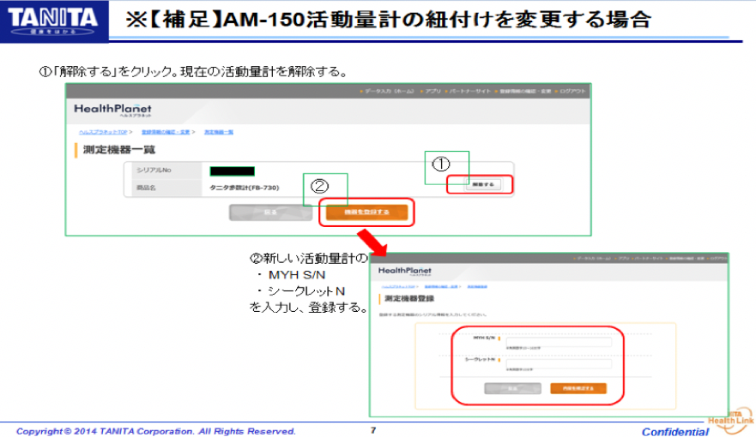Click the orange 内容を確認する button on the registration form

pyautogui.click(x=578, y=388)
